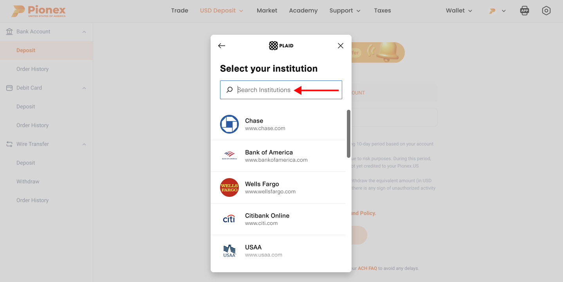
Task: Open the hexagon settings icon in header
Action: pyautogui.click(x=546, y=11)
